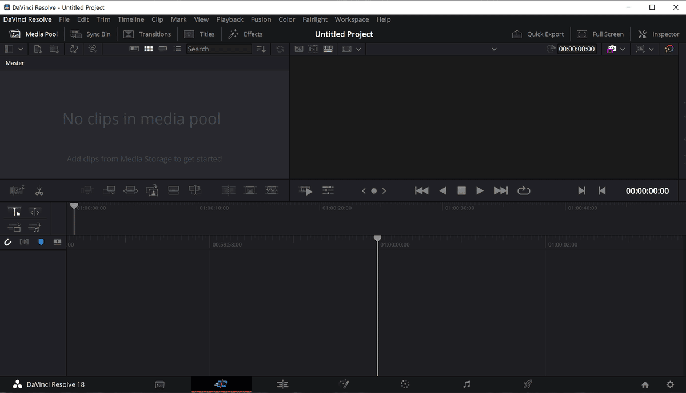Open Project Settings gear icon
The image size is (686, 393).
click(x=670, y=384)
